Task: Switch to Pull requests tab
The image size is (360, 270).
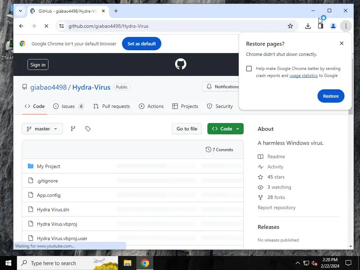Action: pyautogui.click(x=111, y=106)
